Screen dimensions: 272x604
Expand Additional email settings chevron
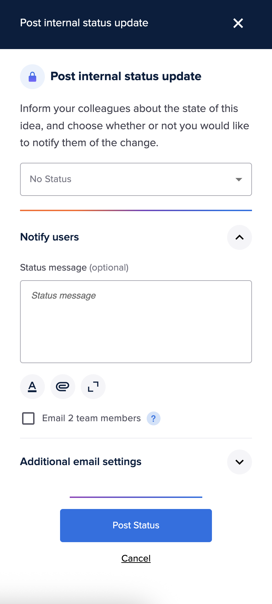pyautogui.click(x=239, y=462)
